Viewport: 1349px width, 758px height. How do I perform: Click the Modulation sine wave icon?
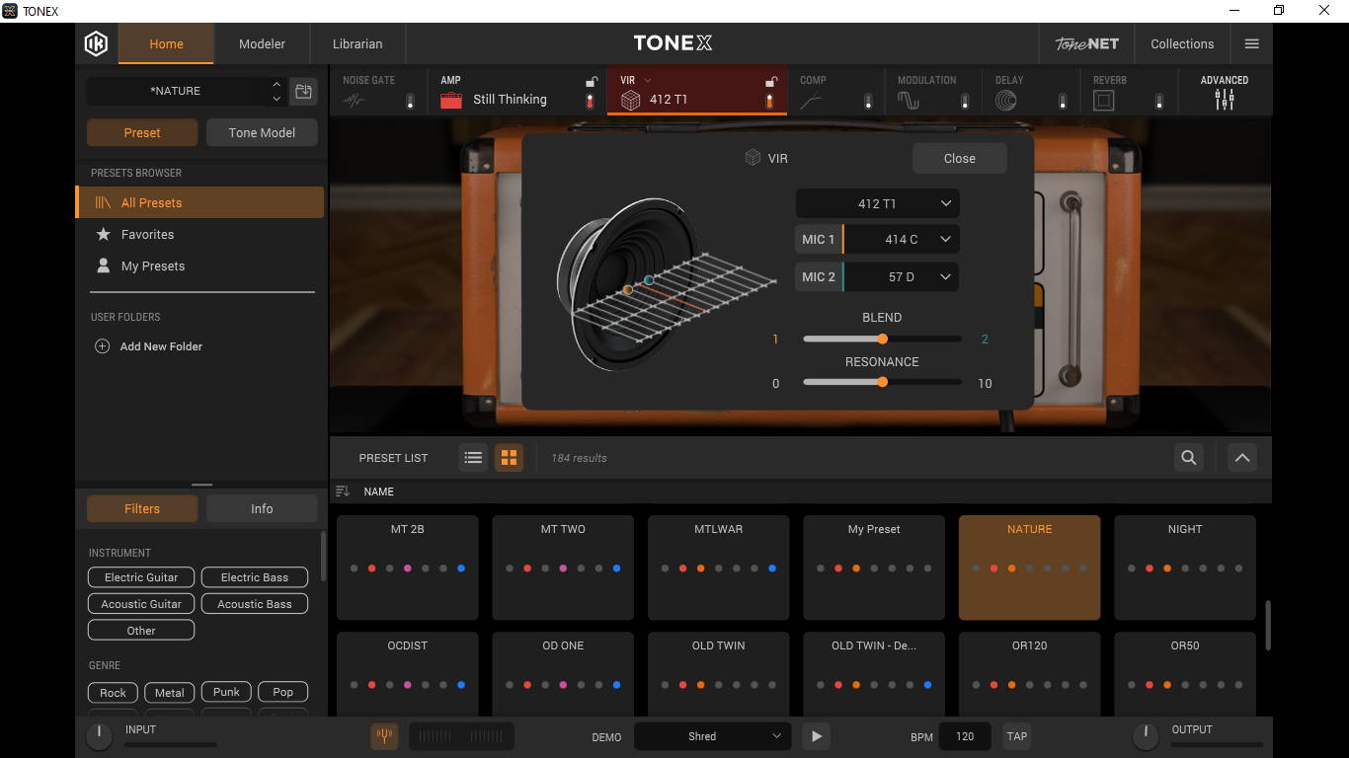pos(908,100)
